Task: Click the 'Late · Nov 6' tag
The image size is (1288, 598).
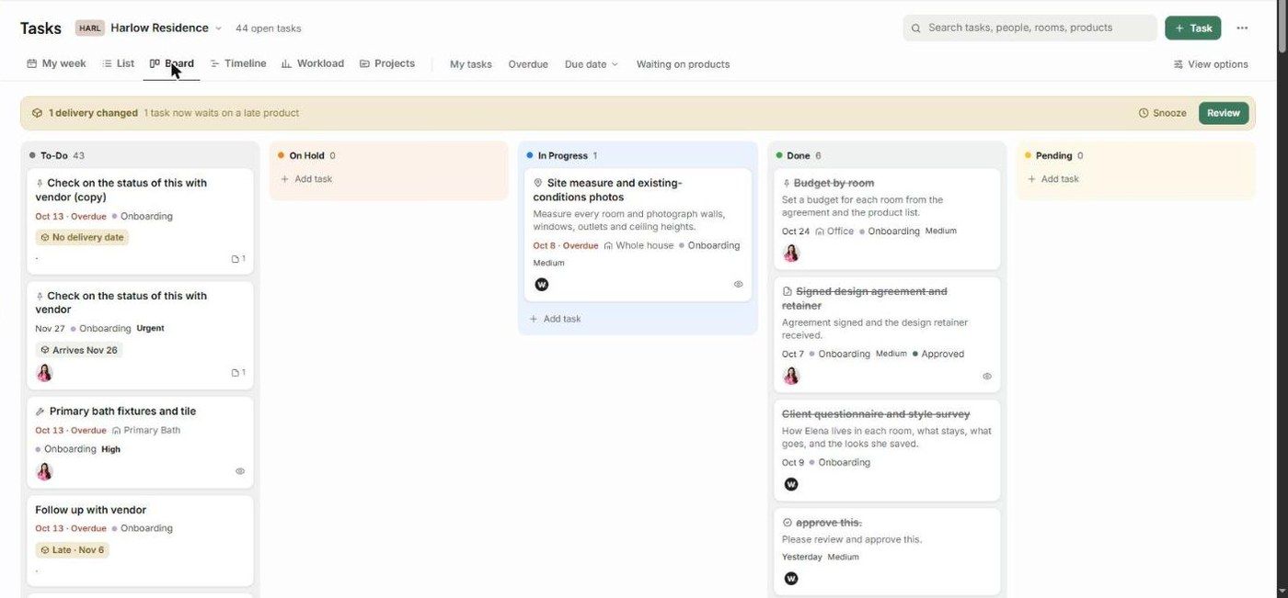Action: point(72,550)
